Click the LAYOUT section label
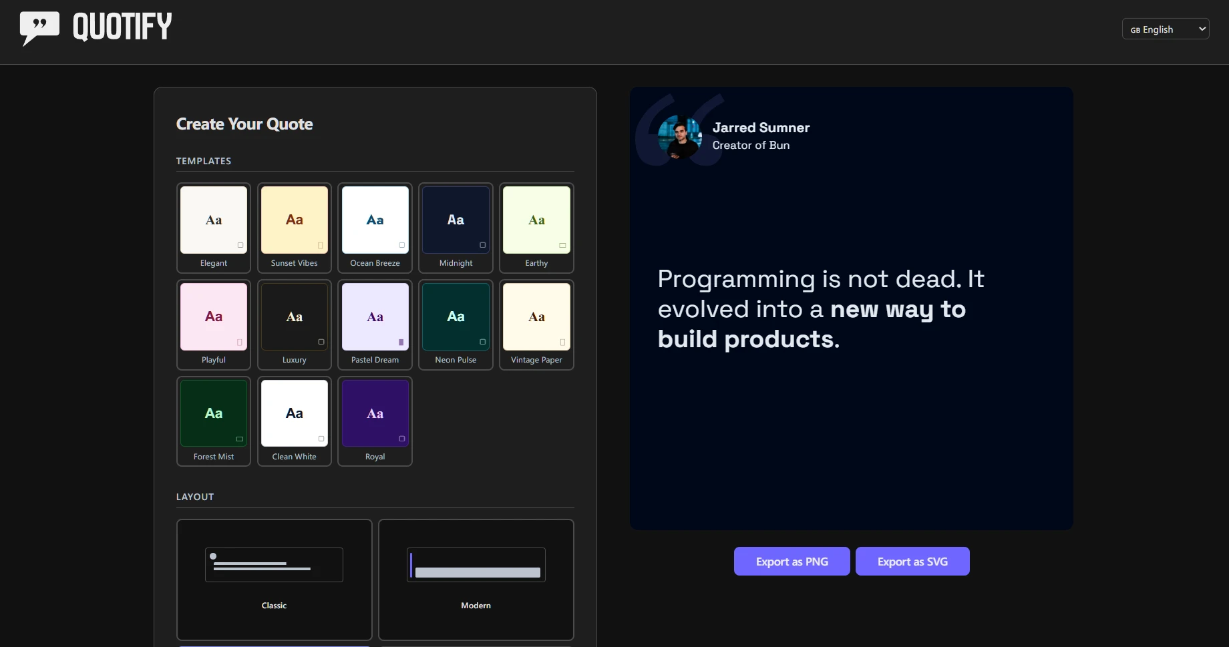Image resolution: width=1229 pixels, height=647 pixels. [x=195, y=497]
